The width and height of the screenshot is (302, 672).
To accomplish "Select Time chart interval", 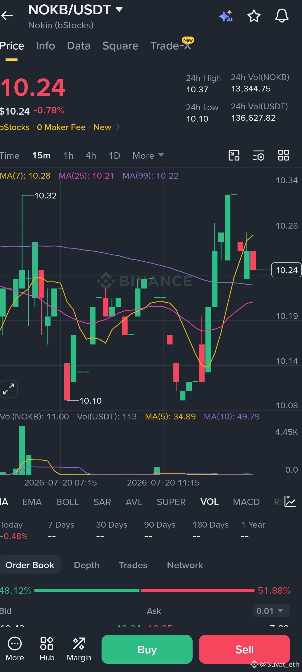I will 10,156.
